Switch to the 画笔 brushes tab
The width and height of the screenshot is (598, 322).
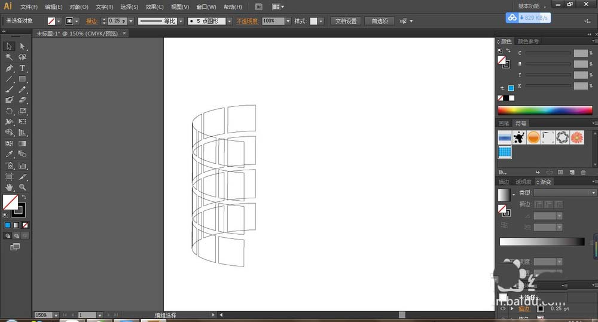(x=504, y=124)
